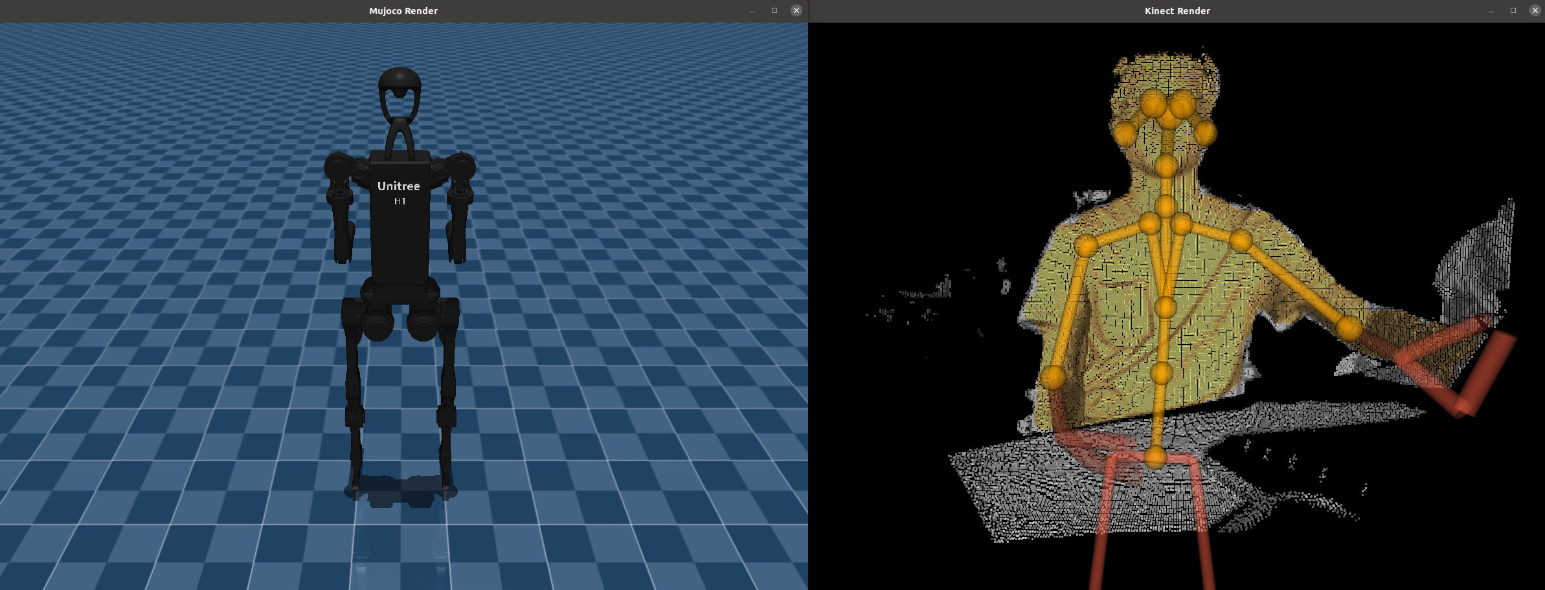1545x590 pixels.
Task: Minimize the Kinect Render window
Action: pos(1491,11)
